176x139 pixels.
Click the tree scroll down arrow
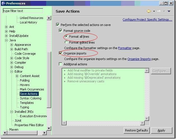tap(49, 128)
